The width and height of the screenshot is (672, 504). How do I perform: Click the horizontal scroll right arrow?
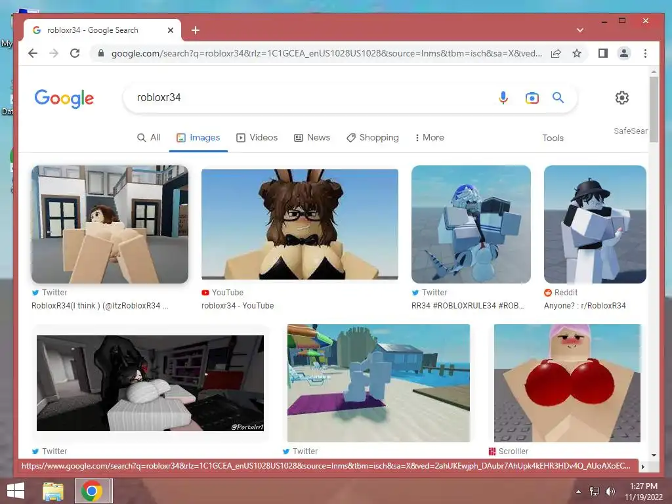642,467
